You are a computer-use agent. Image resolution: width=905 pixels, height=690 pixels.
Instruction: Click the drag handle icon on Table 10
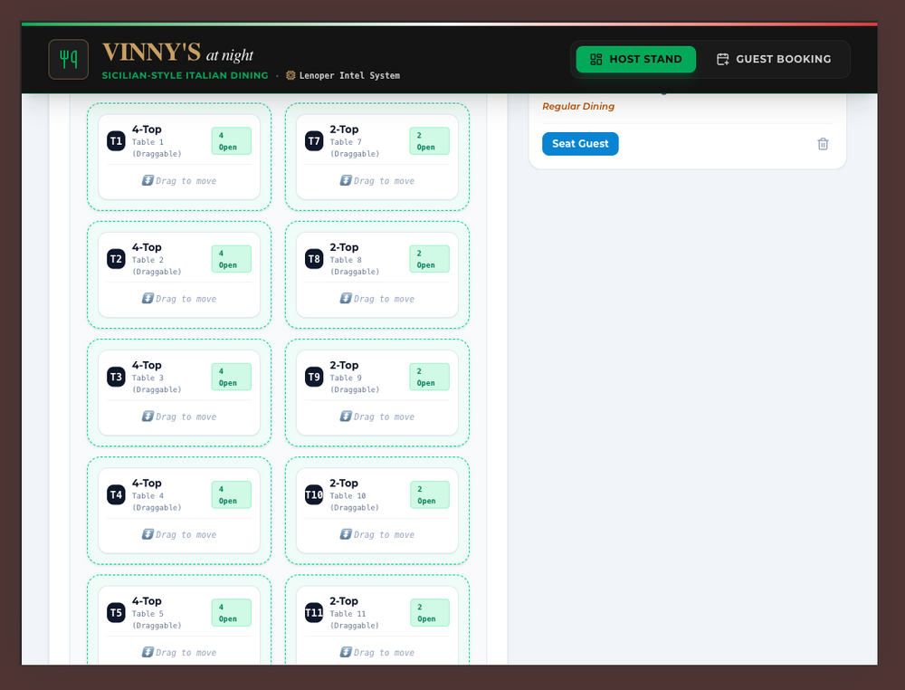[x=346, y=534]
